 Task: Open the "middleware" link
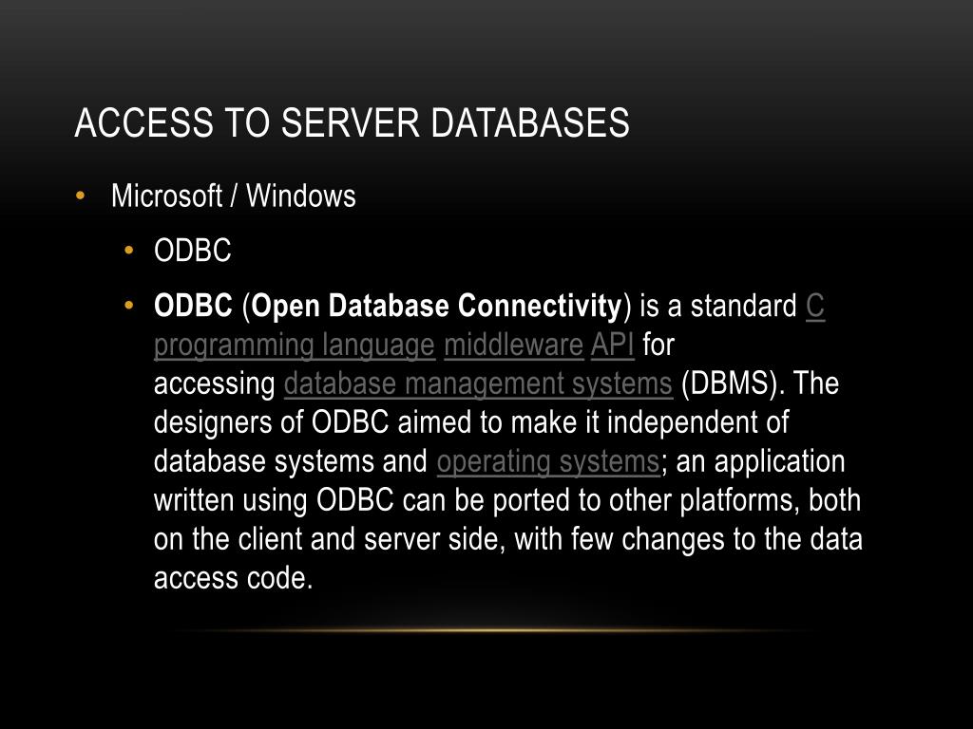514,346
